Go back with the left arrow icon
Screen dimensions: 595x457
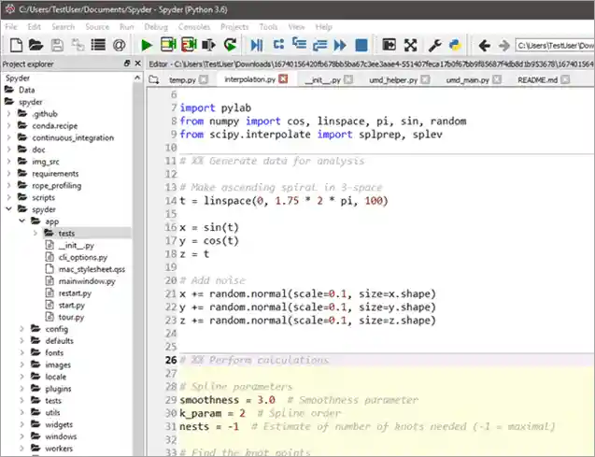484,44
